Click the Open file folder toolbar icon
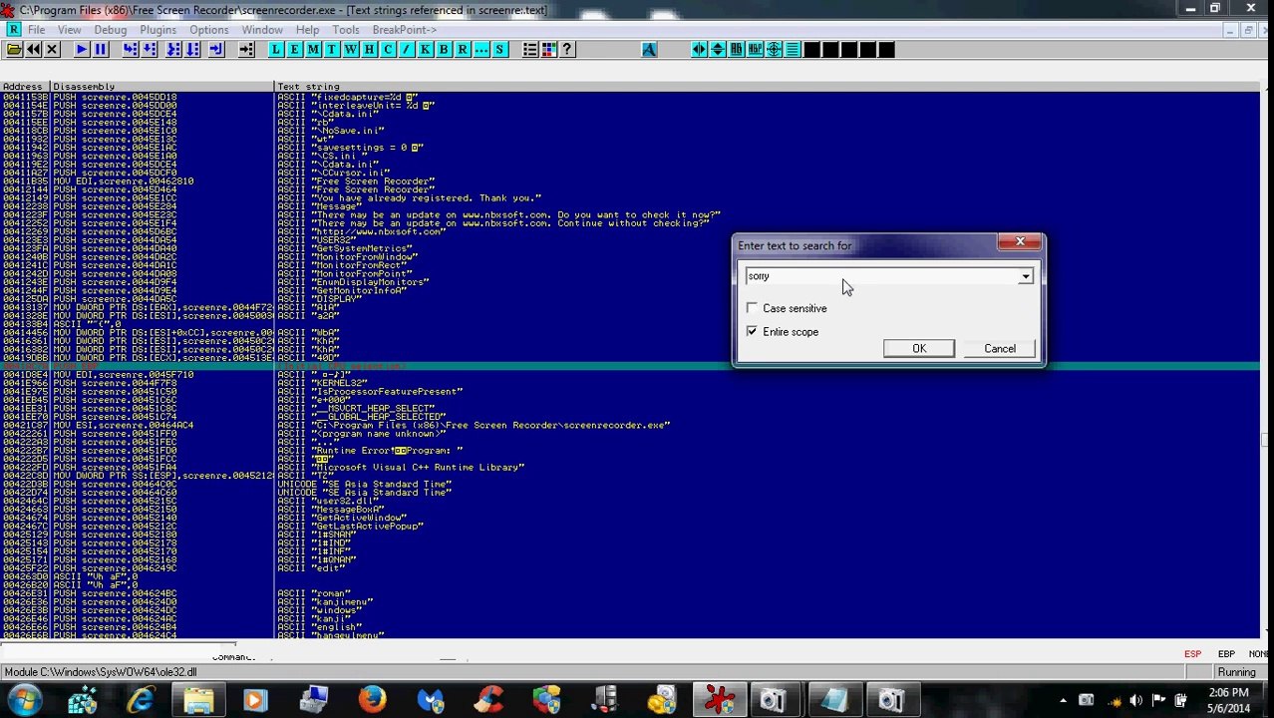Image resolution: width=1274 pixels, height=718 pixels. tap(14, 50)
